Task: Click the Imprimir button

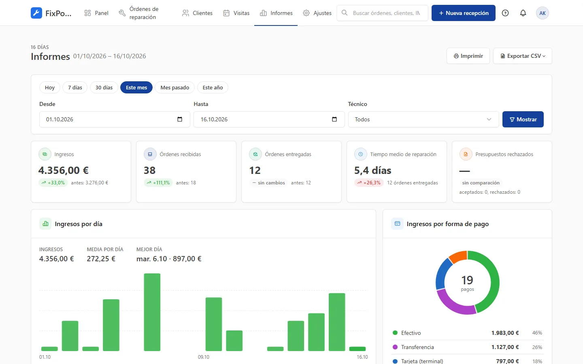Action: tap(468, 56)
